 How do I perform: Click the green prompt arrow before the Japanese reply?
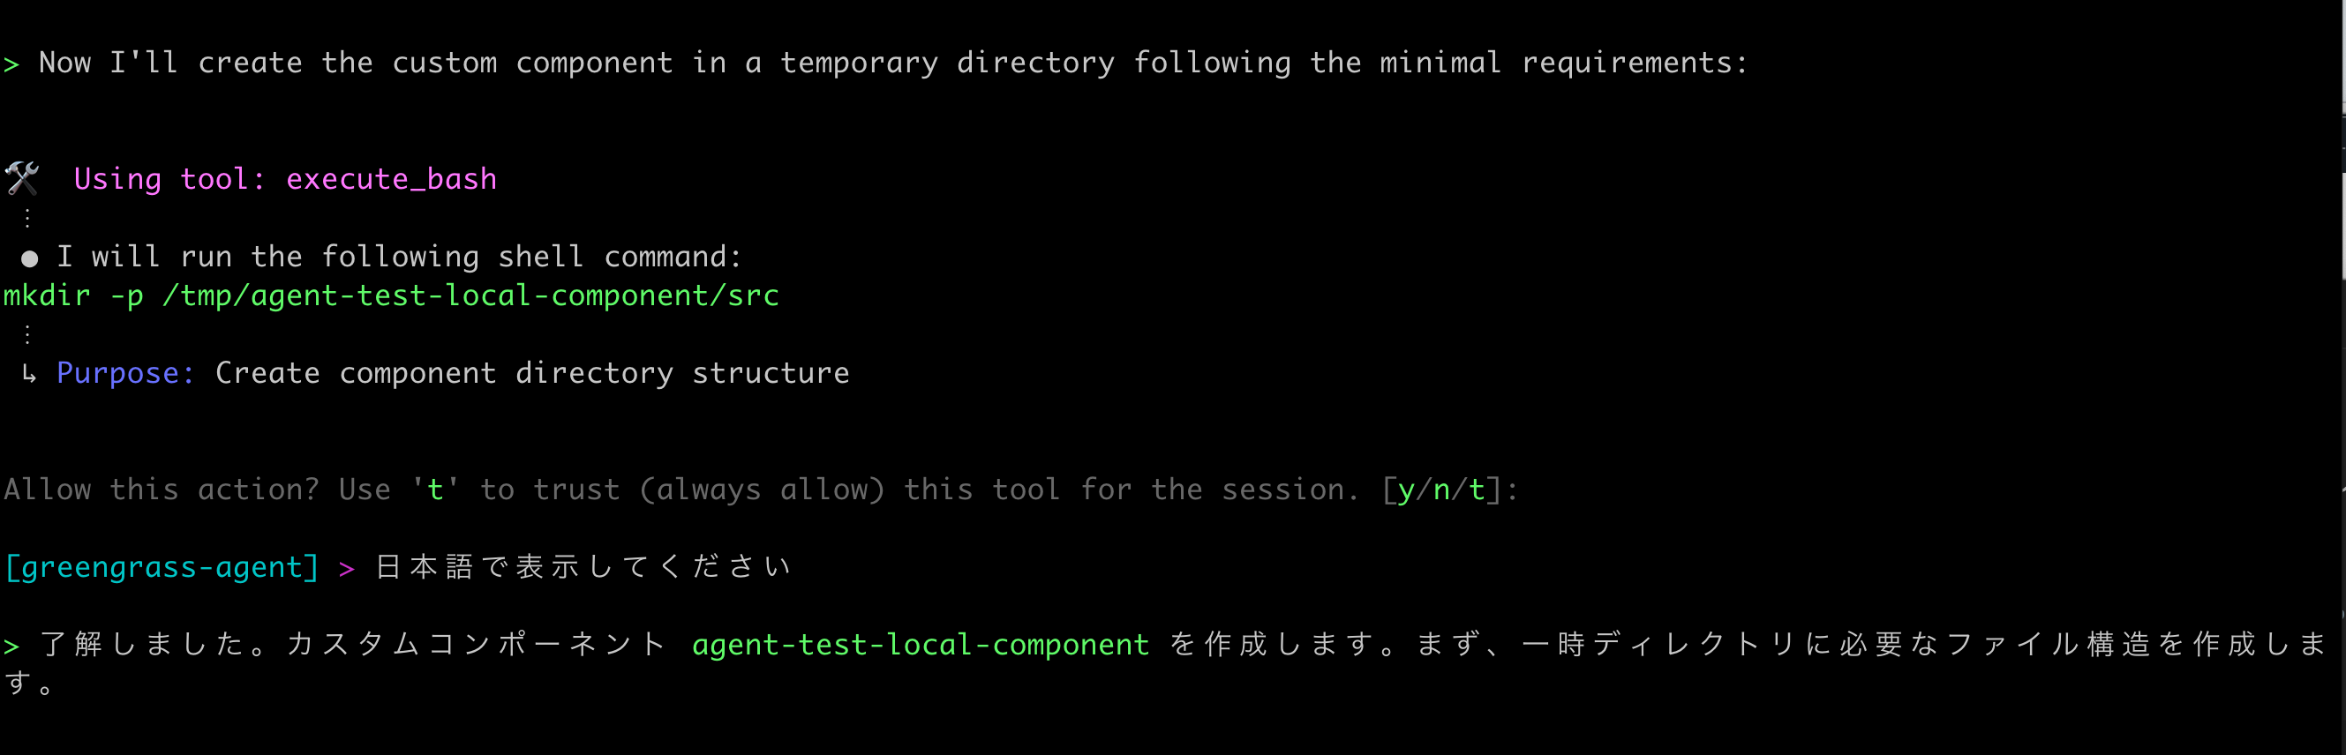[x=11, y=646]
